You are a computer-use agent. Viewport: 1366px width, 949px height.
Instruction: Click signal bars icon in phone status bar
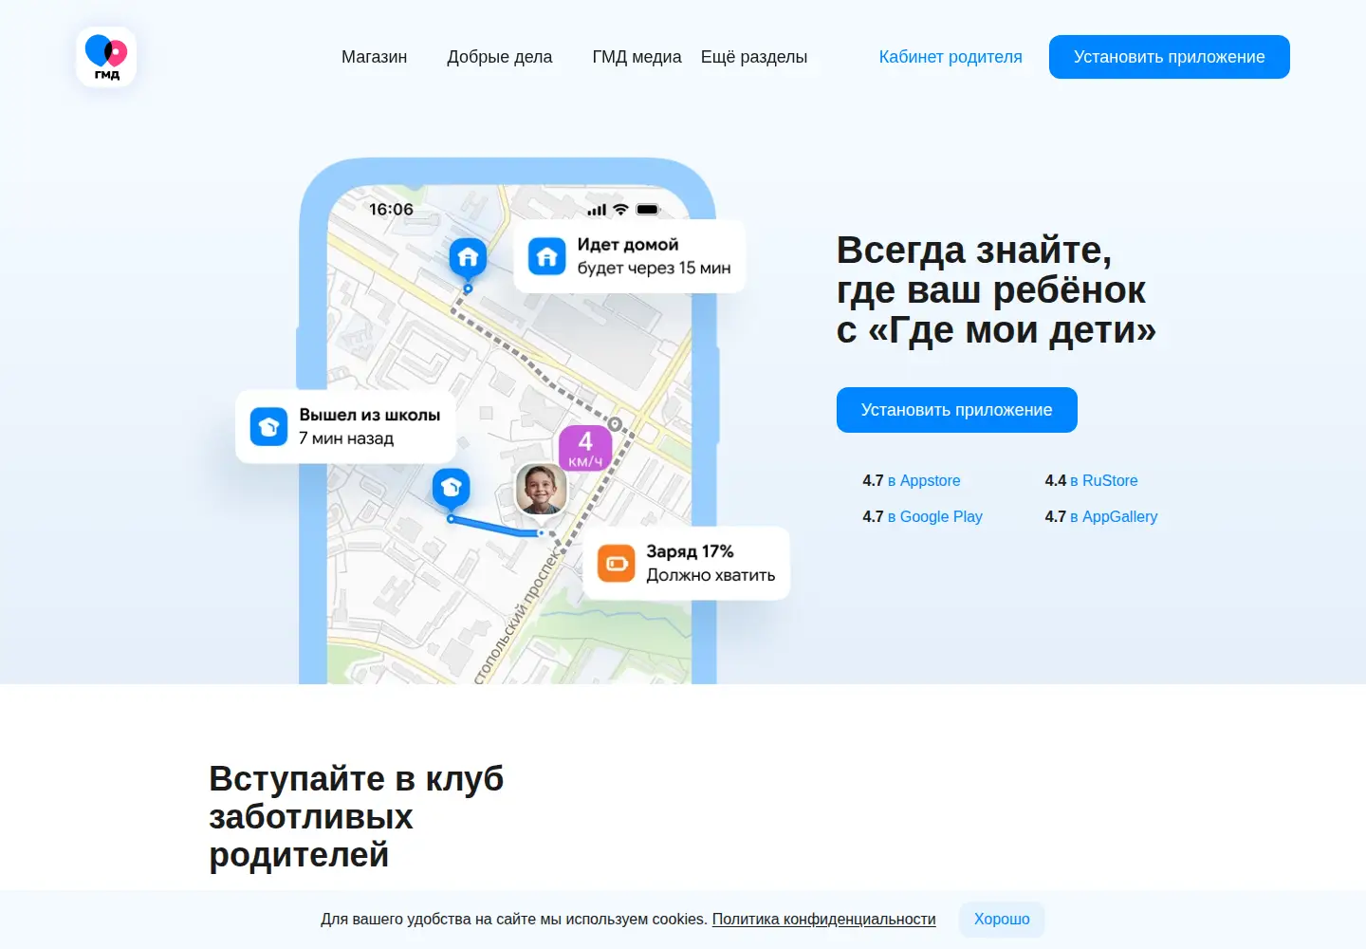coord(597,210)
